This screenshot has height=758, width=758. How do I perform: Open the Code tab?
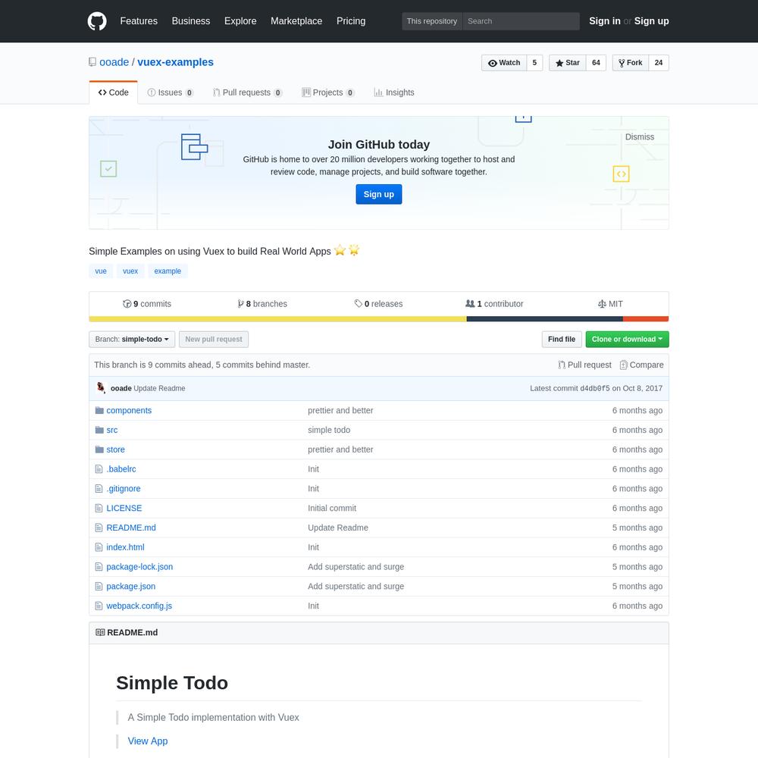tap(113, 92)
